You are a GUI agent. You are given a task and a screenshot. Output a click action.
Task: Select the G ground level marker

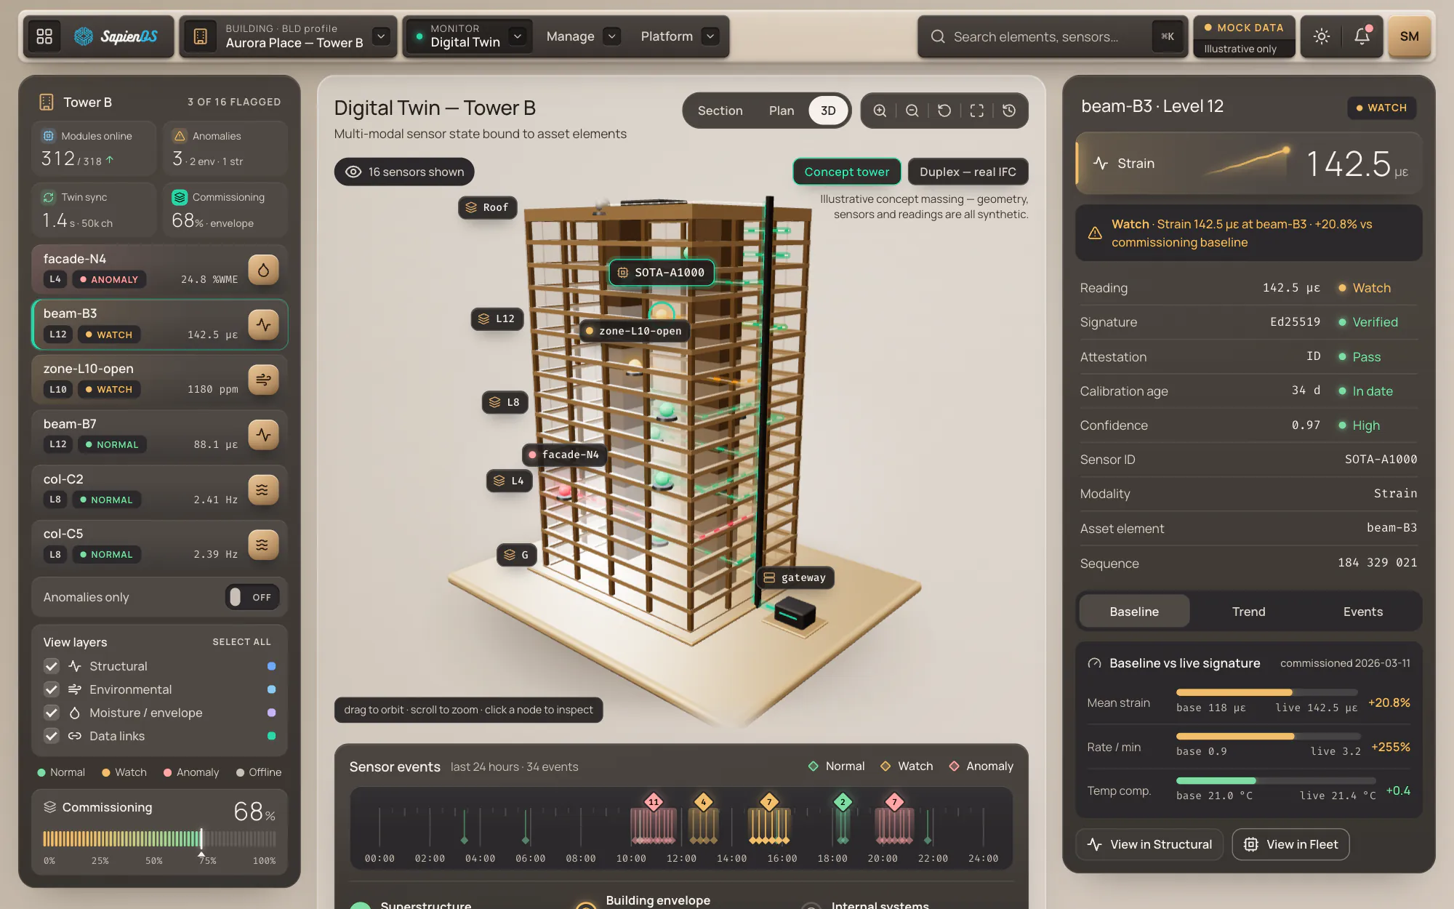coord(517,555)
